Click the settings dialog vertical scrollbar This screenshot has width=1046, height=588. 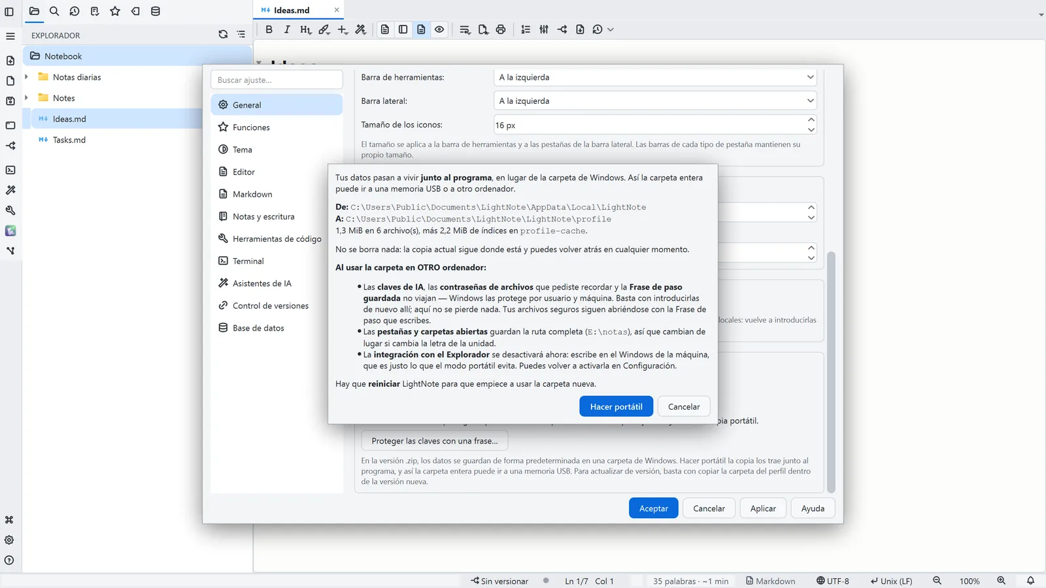[x=832, y=371]
